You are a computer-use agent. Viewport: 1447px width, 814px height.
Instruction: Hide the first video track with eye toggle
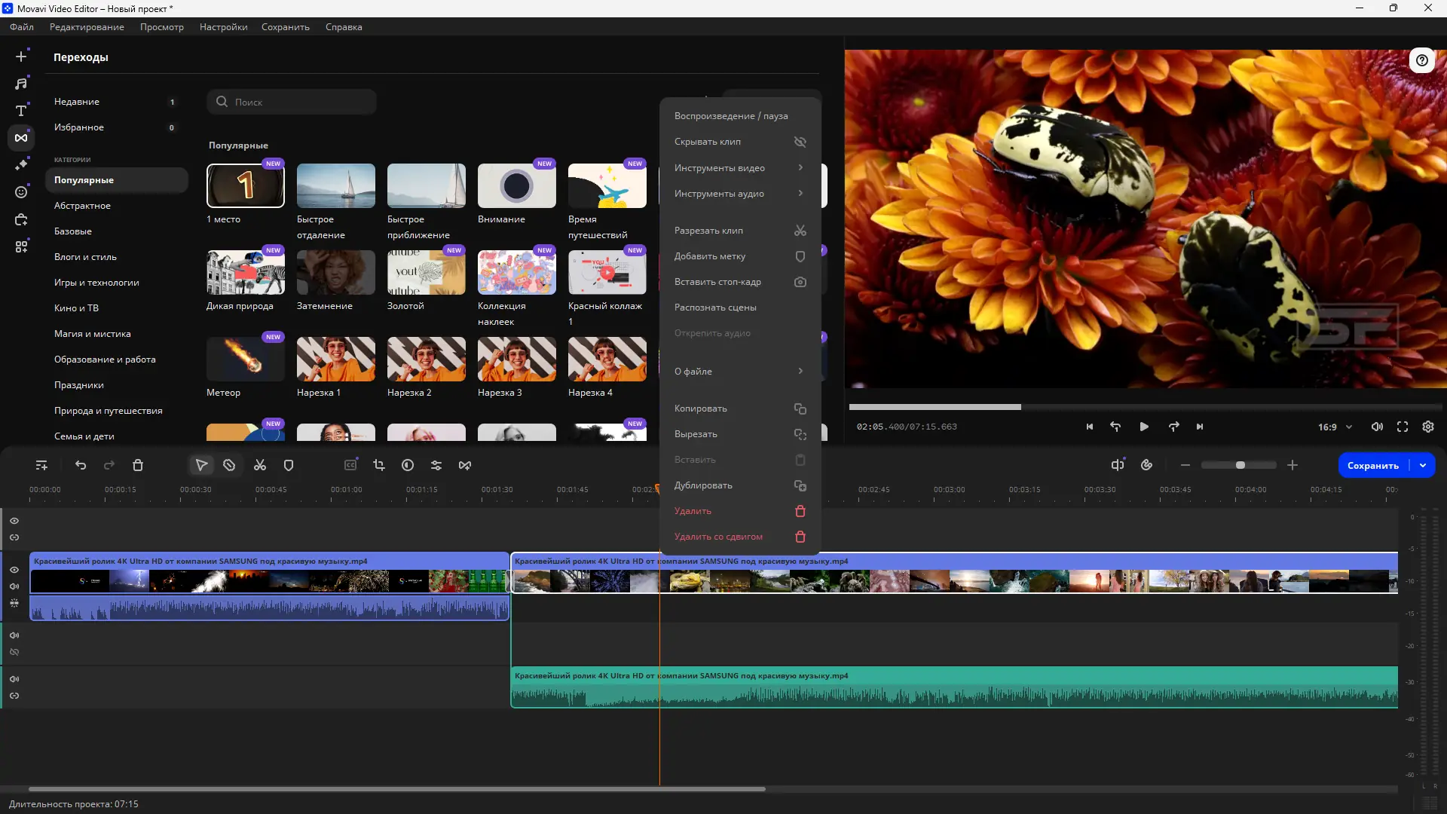pos(14,570)
